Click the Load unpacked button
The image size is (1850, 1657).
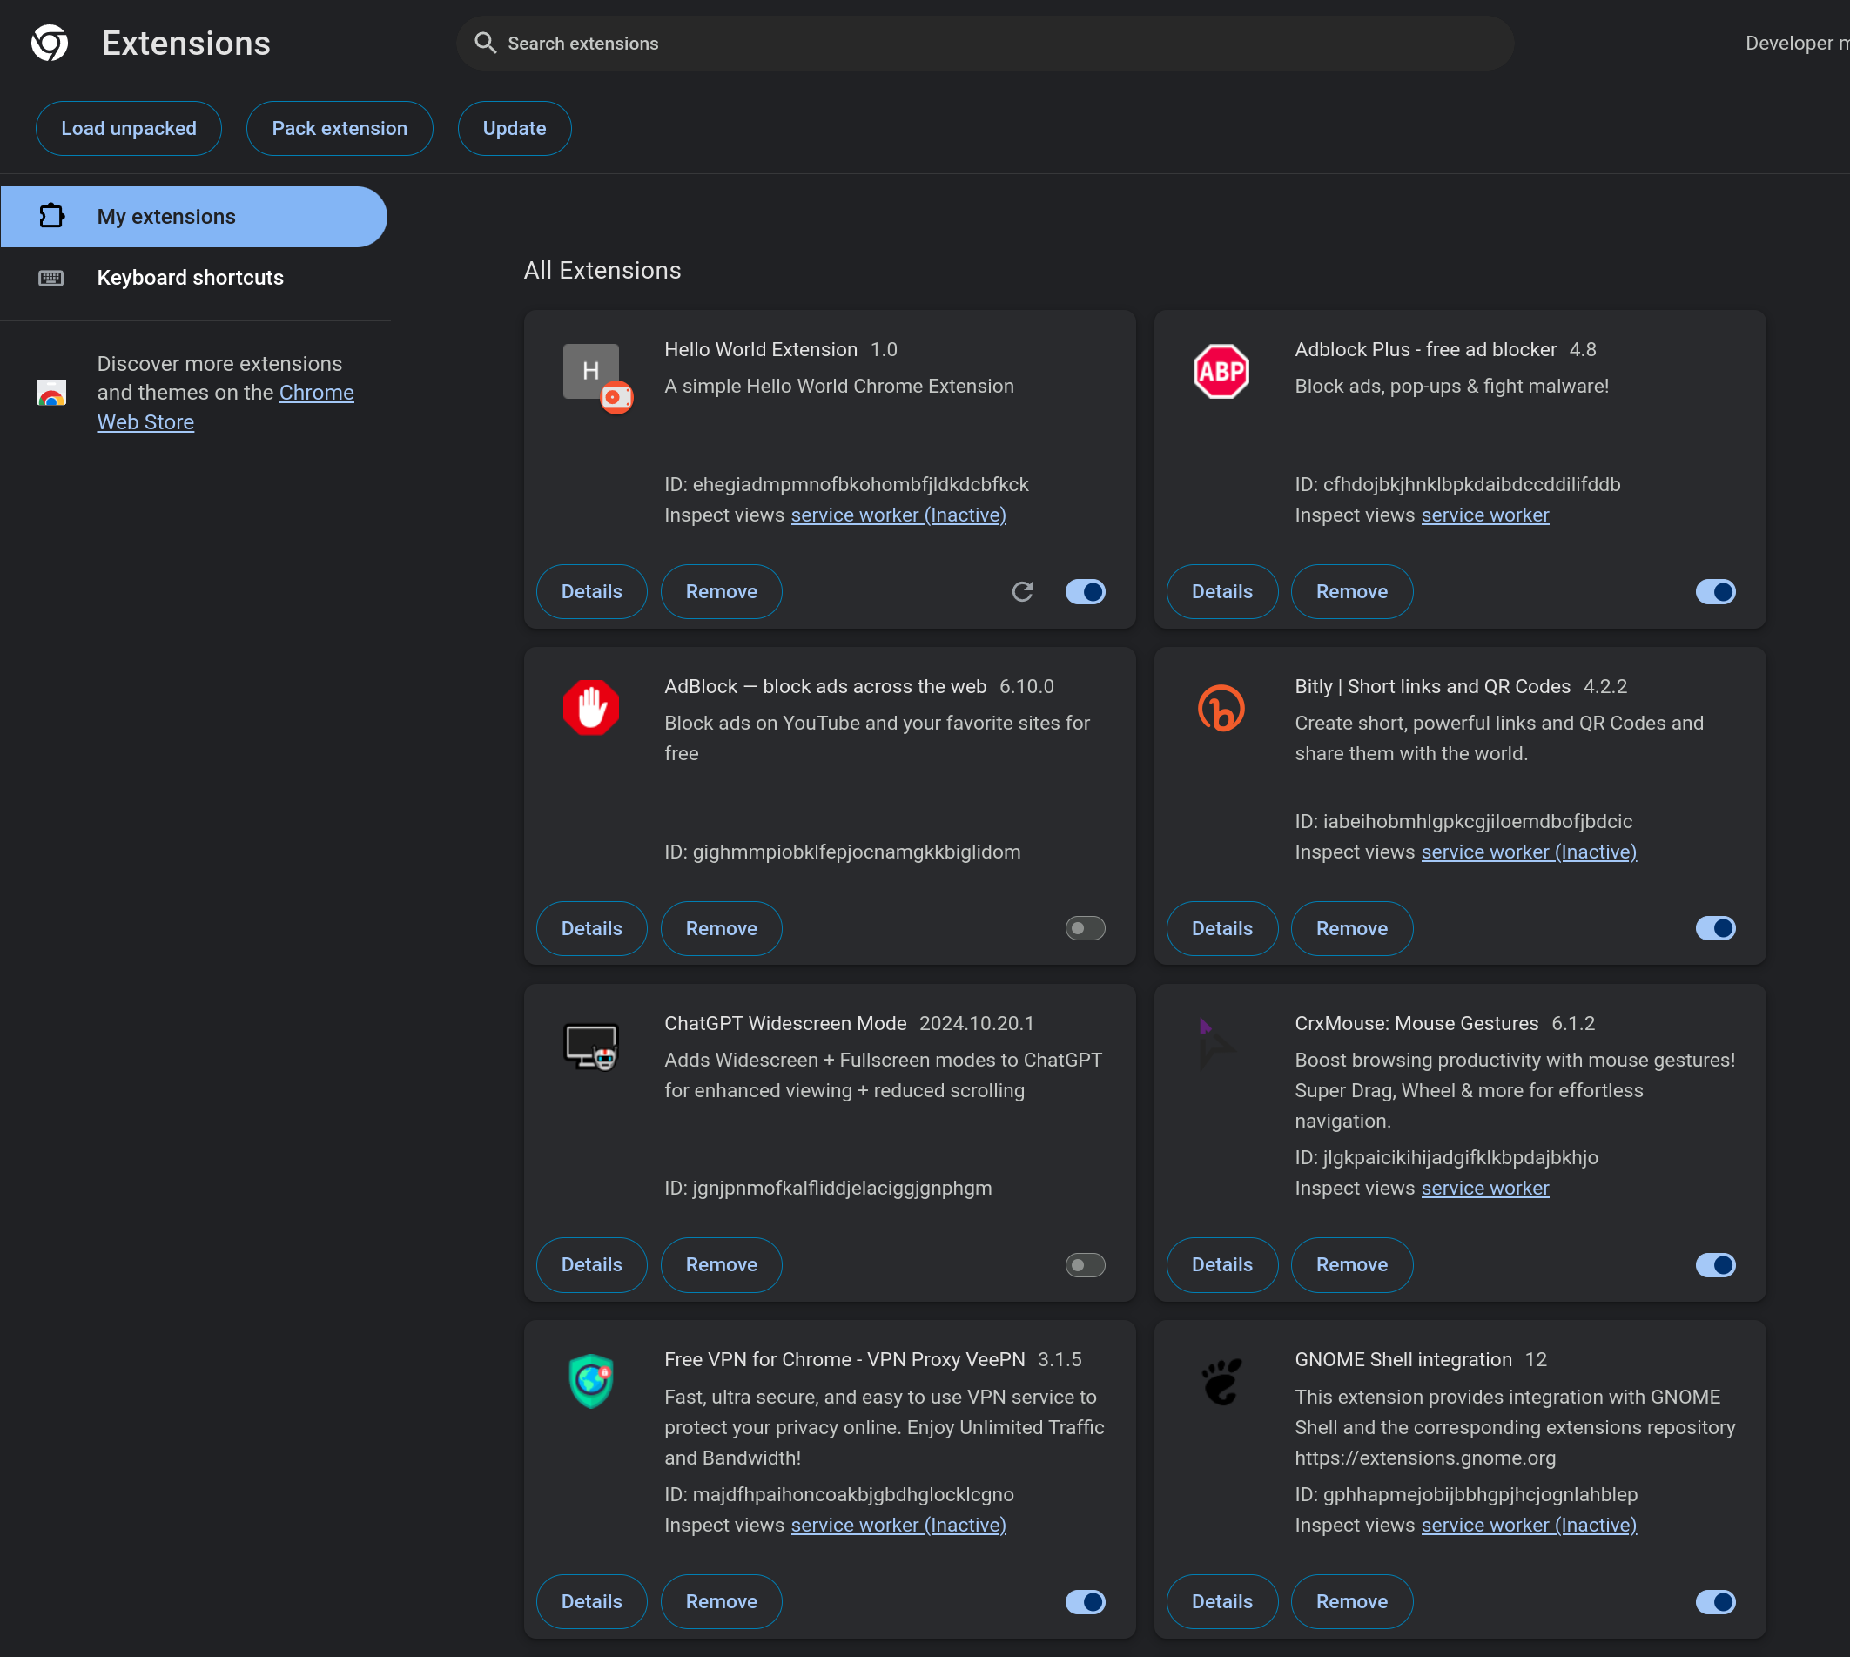[128, 128]
